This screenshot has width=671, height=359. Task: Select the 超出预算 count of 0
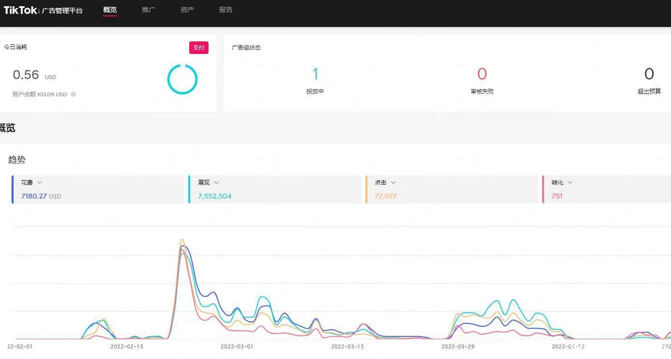(649, 74)
